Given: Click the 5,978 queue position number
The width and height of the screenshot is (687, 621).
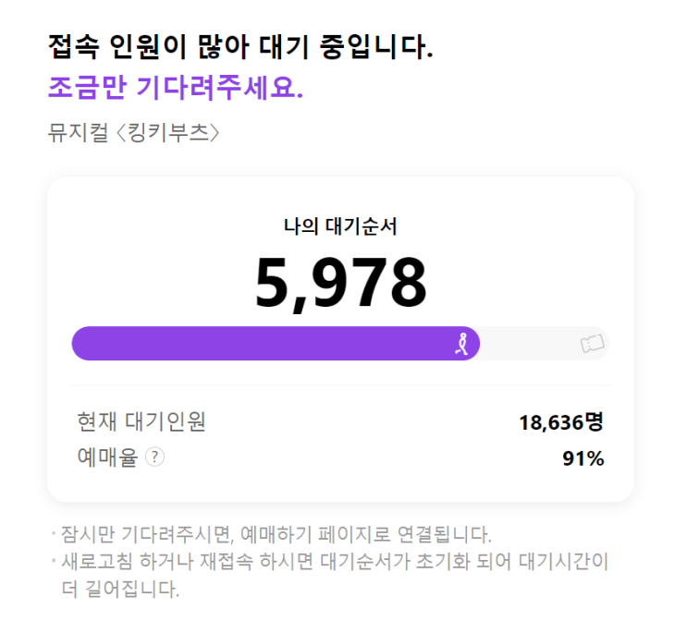Looking at the screenshot, I should 340,283.
